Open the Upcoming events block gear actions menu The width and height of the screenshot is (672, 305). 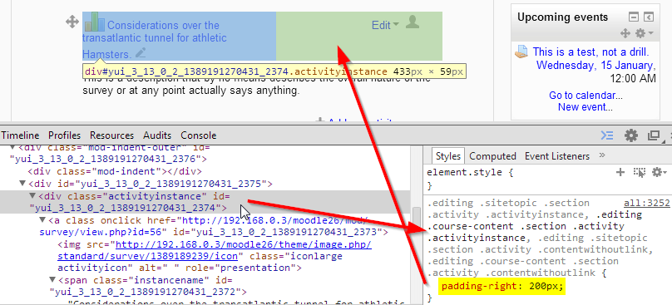point(645,33)
